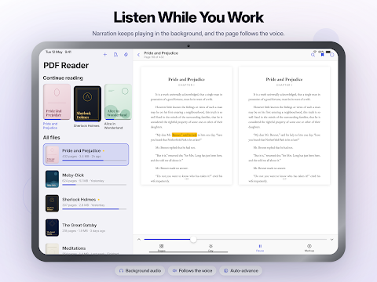The width and height of the screenshot is (377, 282).
Task: Open search with the magnifier icon
Action: point(313,55)
